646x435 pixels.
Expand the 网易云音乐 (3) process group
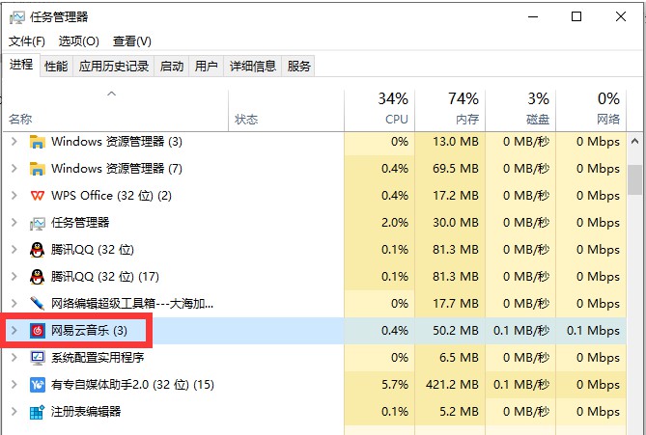14,331
